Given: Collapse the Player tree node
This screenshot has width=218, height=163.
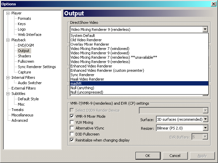Looking at the screenshot, I should pyautogui.click(x=8, y=13).
